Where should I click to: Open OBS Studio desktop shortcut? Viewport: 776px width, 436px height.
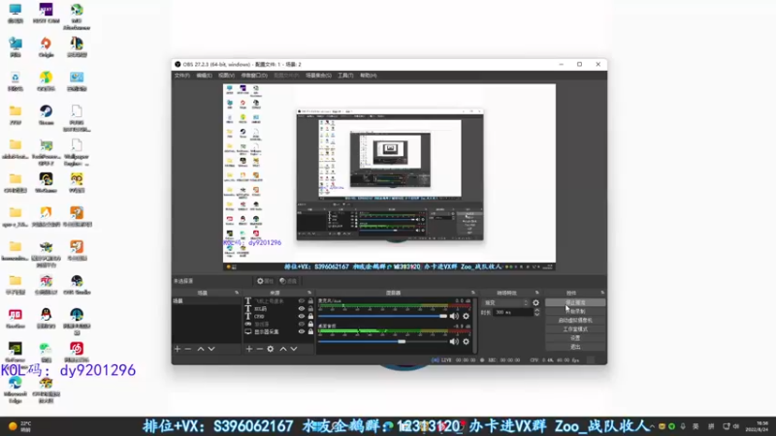point(77,284)
